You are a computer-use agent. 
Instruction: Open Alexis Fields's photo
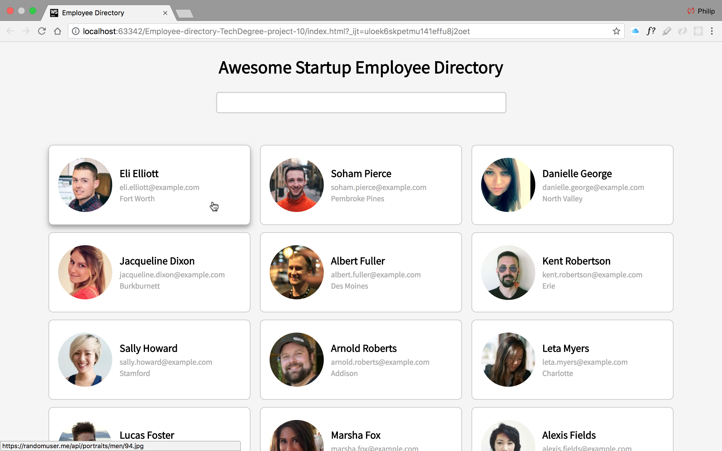[508, 435]
